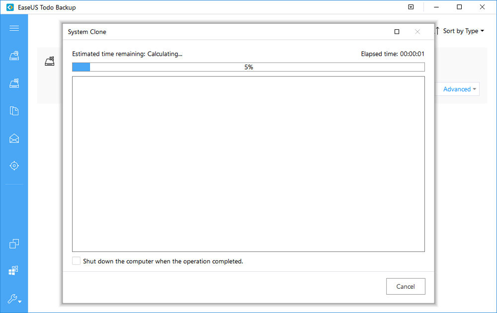The width and height of the screenshot is (497, 313).
Task: Enable shut down computer when operation completed
Action: click(76, 261)
